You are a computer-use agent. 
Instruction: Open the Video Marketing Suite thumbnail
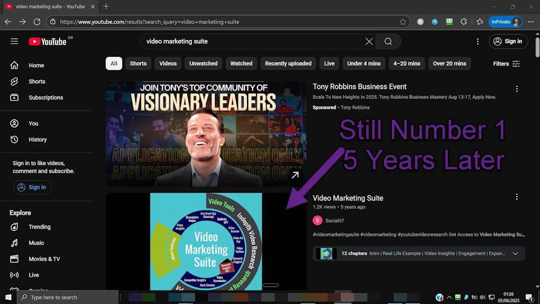pos(206,242)
